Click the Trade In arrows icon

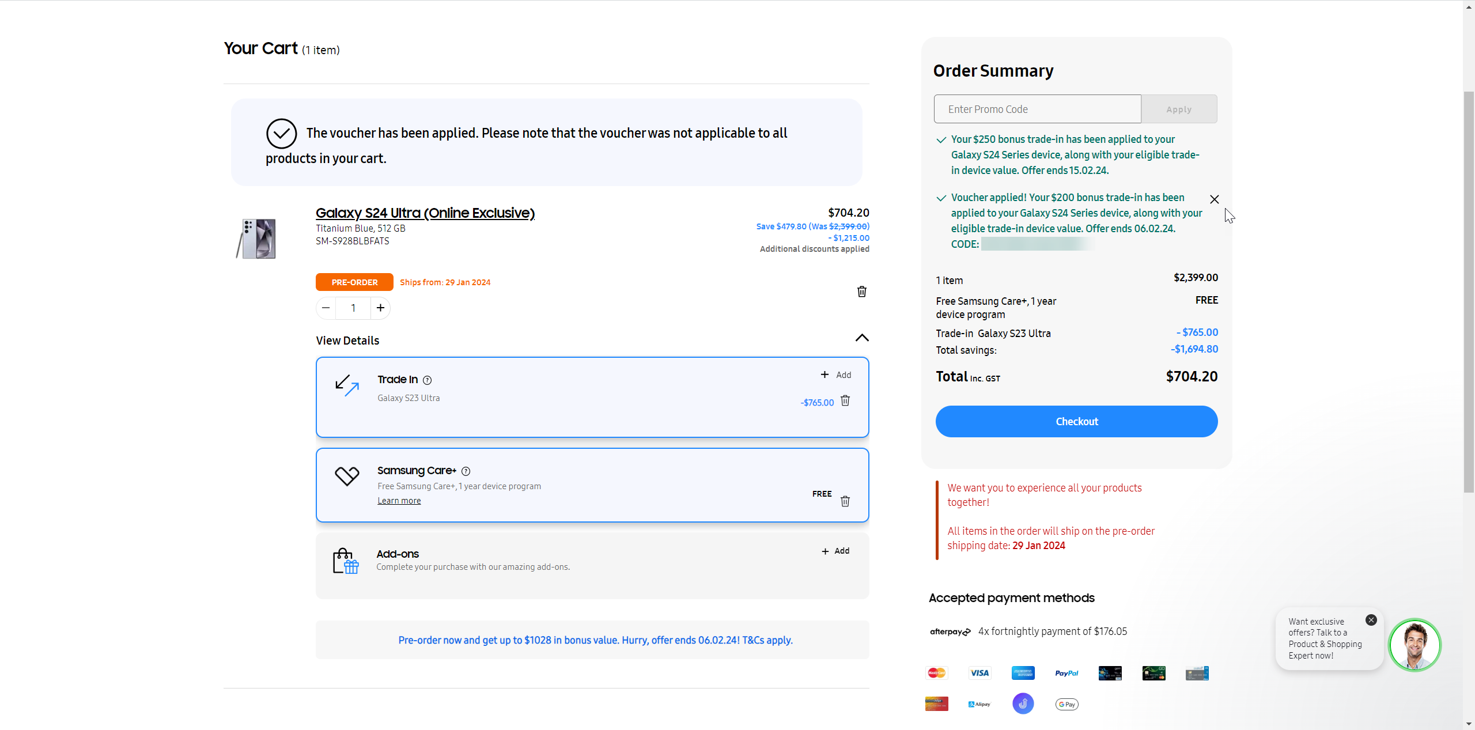pos(347,385)
